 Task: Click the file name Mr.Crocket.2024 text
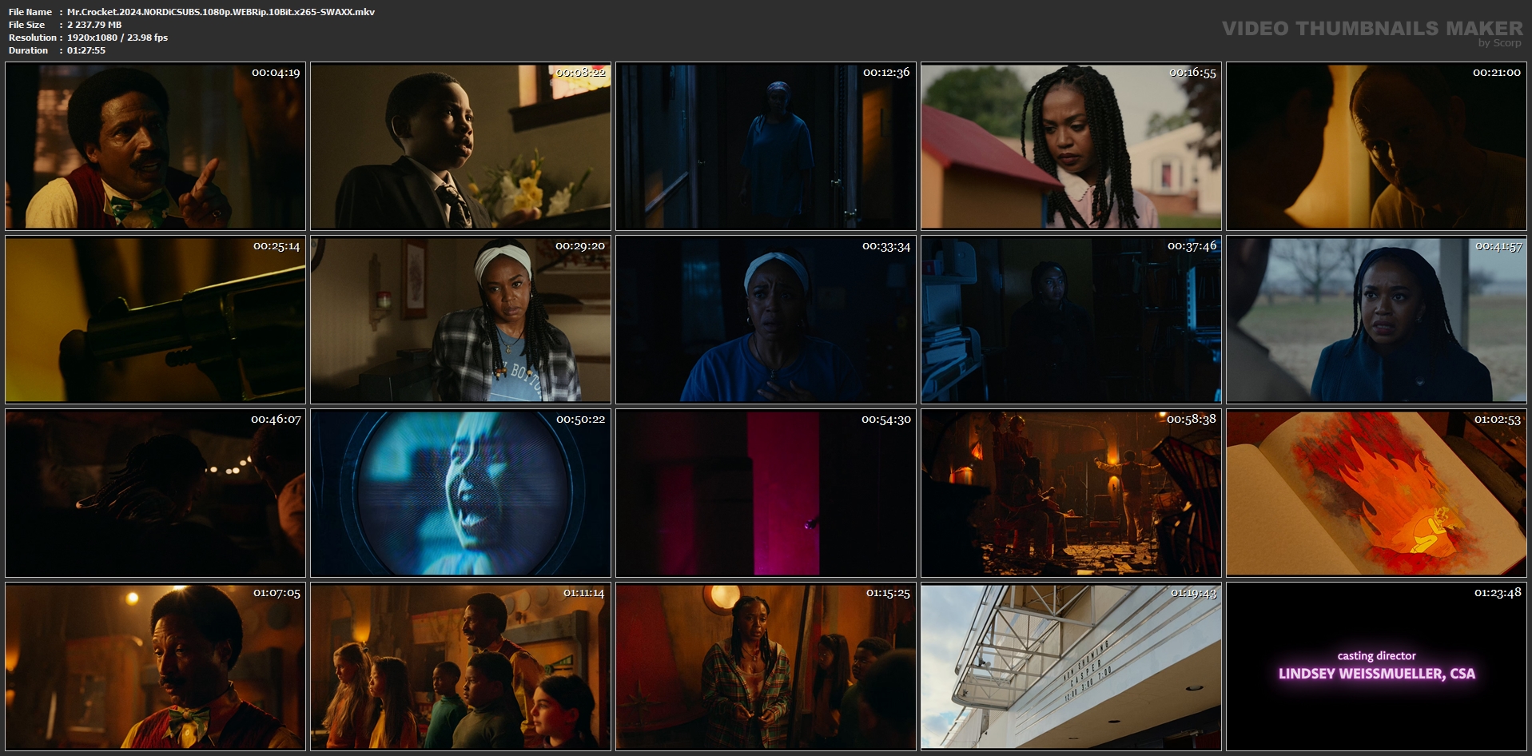221,12
